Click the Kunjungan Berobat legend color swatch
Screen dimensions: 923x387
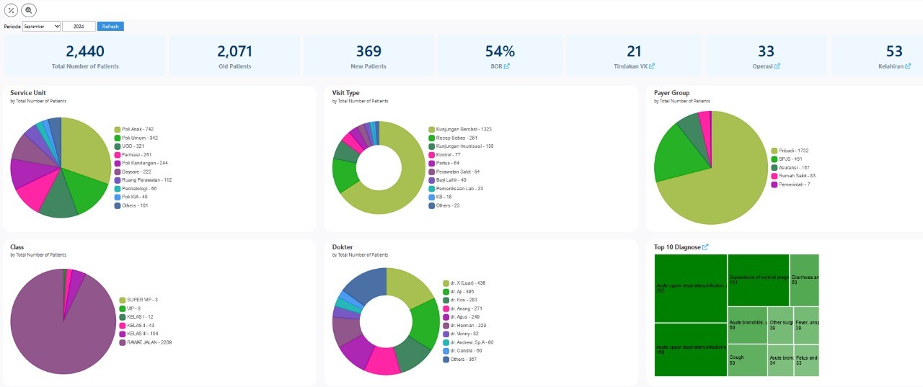pos(431,130)
